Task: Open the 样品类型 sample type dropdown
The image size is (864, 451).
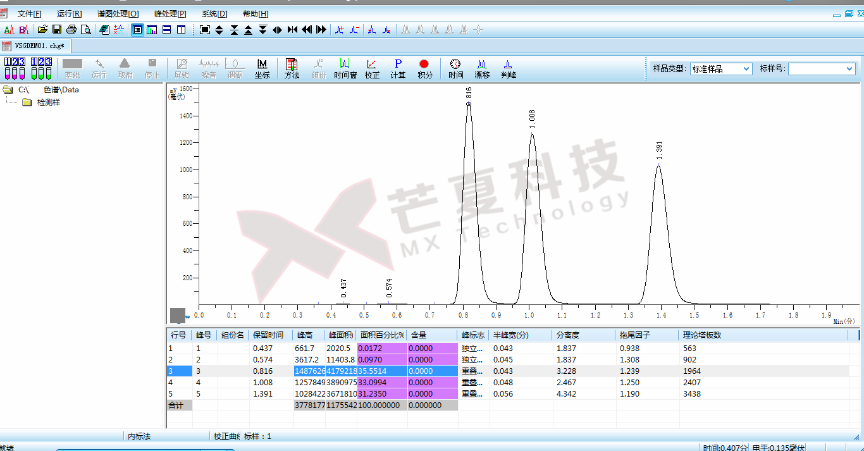Action: [720, 69]
